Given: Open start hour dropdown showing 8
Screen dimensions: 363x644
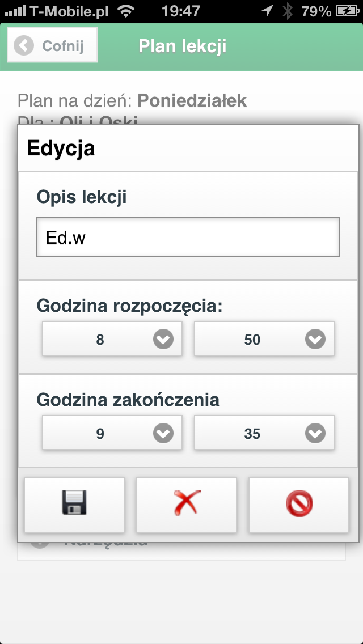Looking at the screenshot, I should tap(112, 339).
